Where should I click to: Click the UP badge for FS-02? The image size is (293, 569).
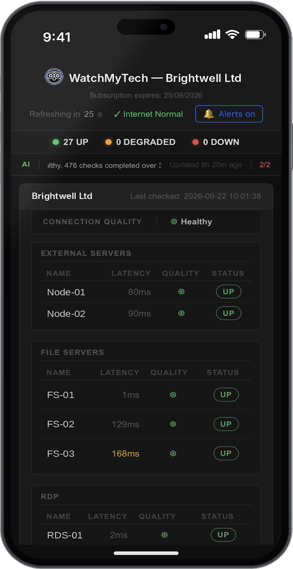pos(226,424)
